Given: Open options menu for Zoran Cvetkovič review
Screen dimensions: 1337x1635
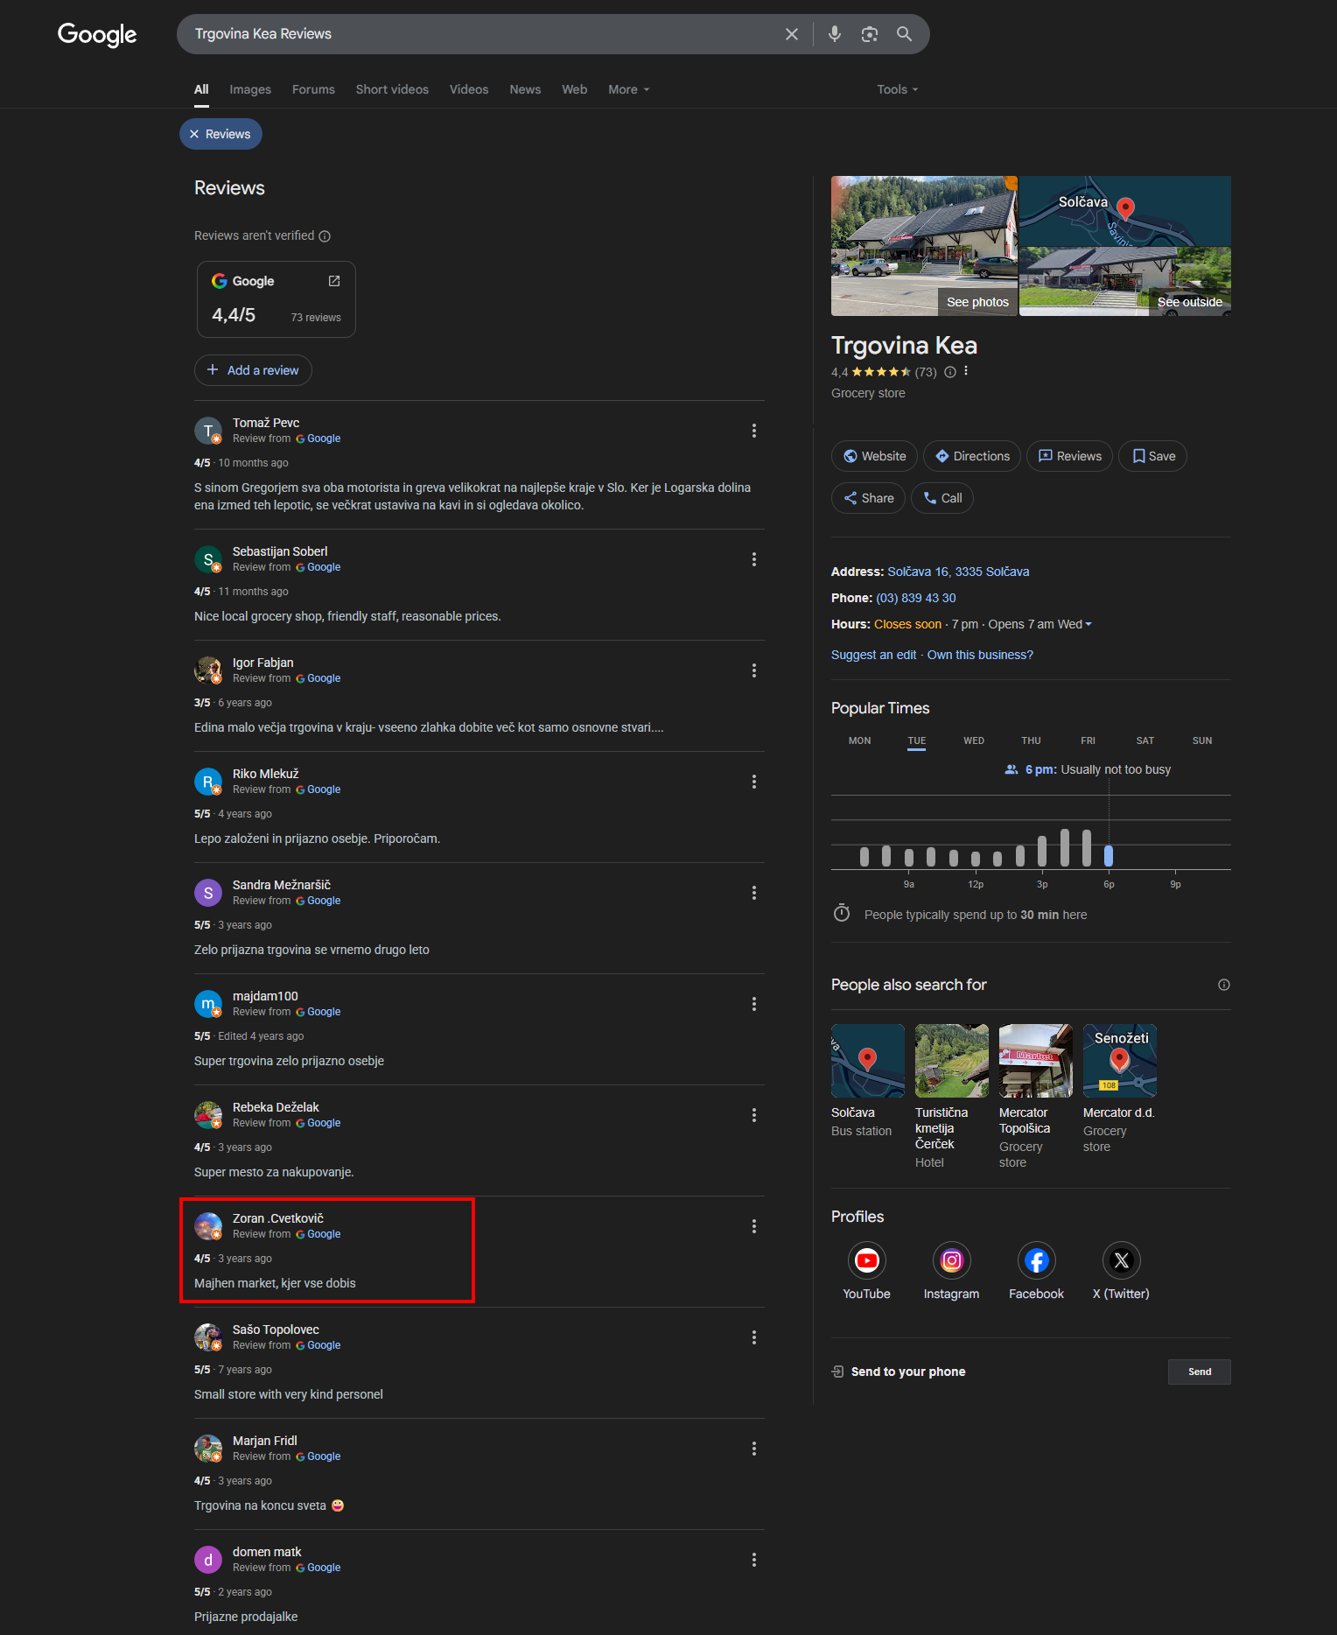Looking at the screenshot, I should pyautogui.click(x=754, y=1226).
